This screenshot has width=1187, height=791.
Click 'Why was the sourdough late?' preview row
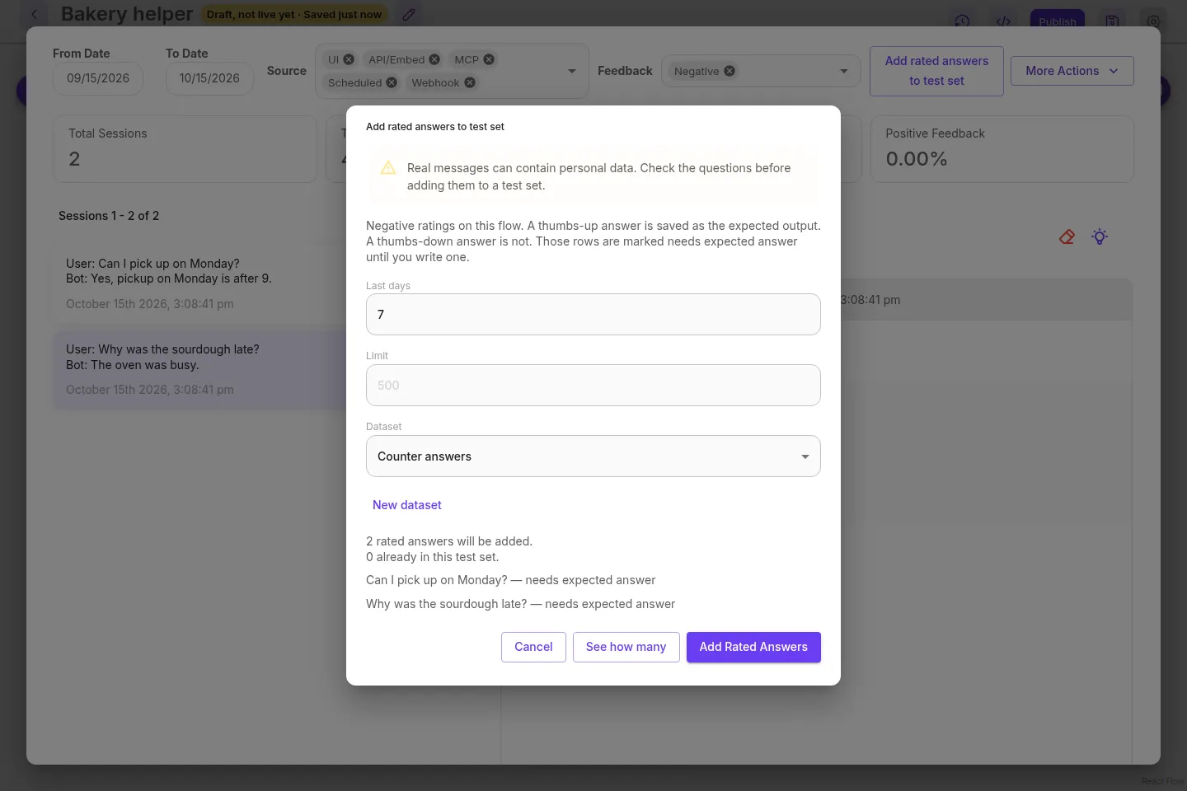click(x=521, y=604)
